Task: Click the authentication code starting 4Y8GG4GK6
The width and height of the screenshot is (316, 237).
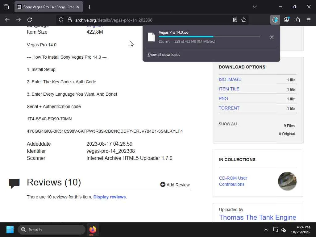Action: click(105, 131)
